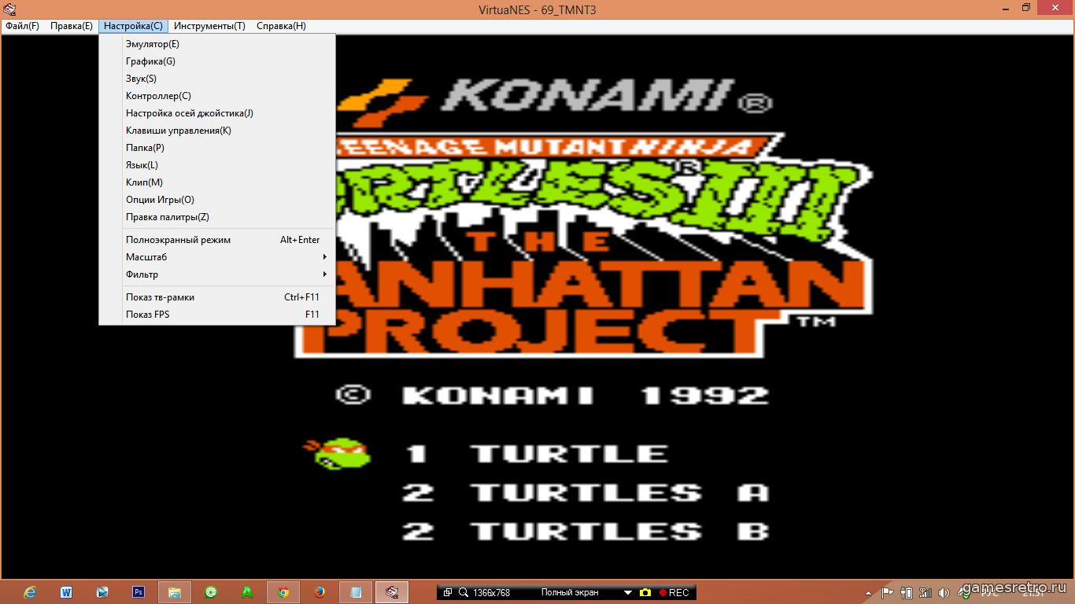Open the Правка(E) menu
1075x604 pixels.
(72, 26)
